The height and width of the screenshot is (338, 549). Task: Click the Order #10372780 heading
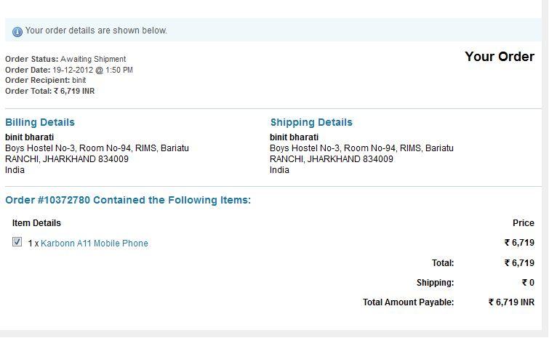pos(128,200)
